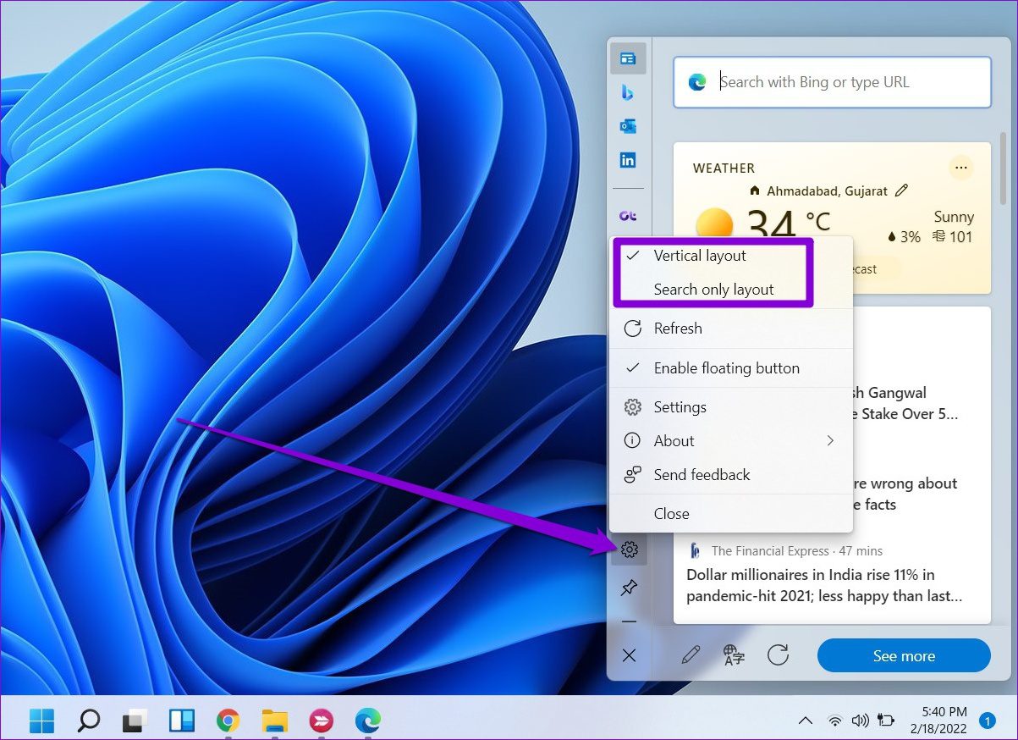Click the refresh feed icon at bottom
Screen dimensions: 1018x740
(778, 655)
